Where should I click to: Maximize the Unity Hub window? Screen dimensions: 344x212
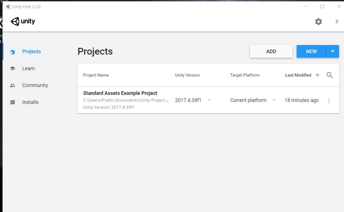coord(322,6)
